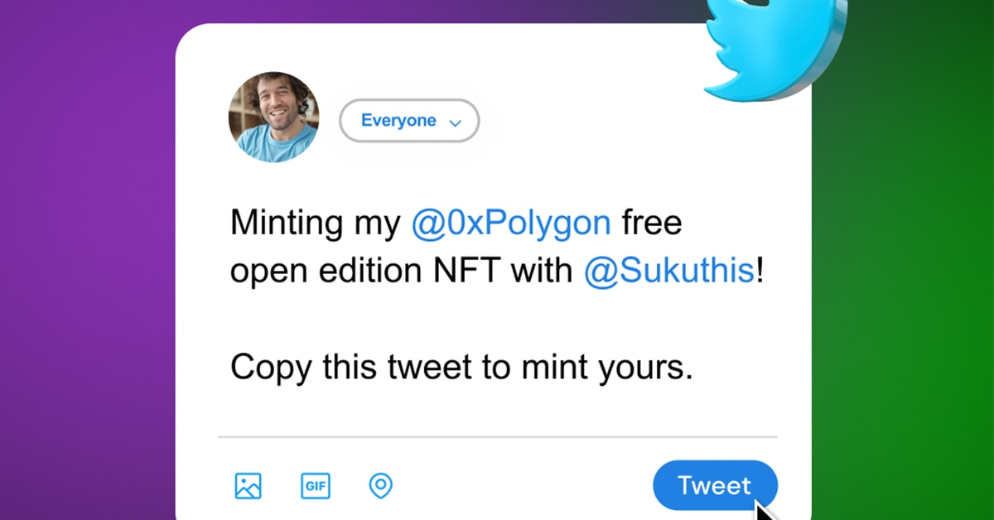Image resolution: width=994 pixels, height=520 pixels.
Task: Click the add image icon
Action: (248, 485)
